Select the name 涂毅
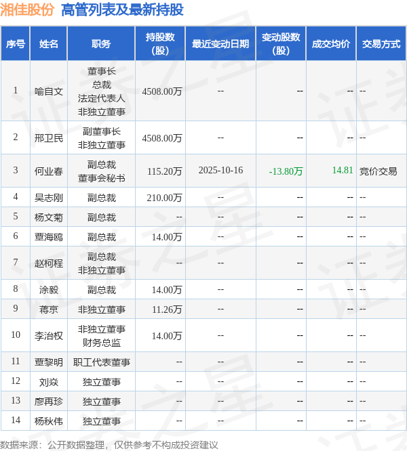This screenshot has width=407, height=451. (49, 290)
